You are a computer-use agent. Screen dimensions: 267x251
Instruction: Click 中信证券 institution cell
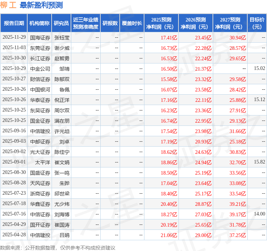pos(40,214)
